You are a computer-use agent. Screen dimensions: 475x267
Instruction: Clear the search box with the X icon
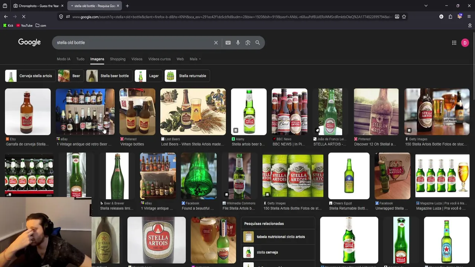click(216, 43)
